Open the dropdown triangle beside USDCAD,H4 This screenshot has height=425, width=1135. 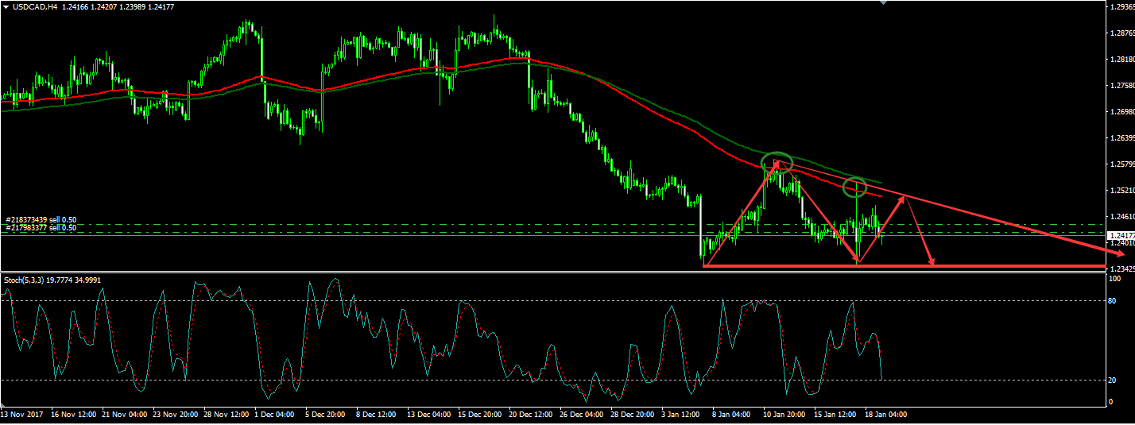coord(6,6)
